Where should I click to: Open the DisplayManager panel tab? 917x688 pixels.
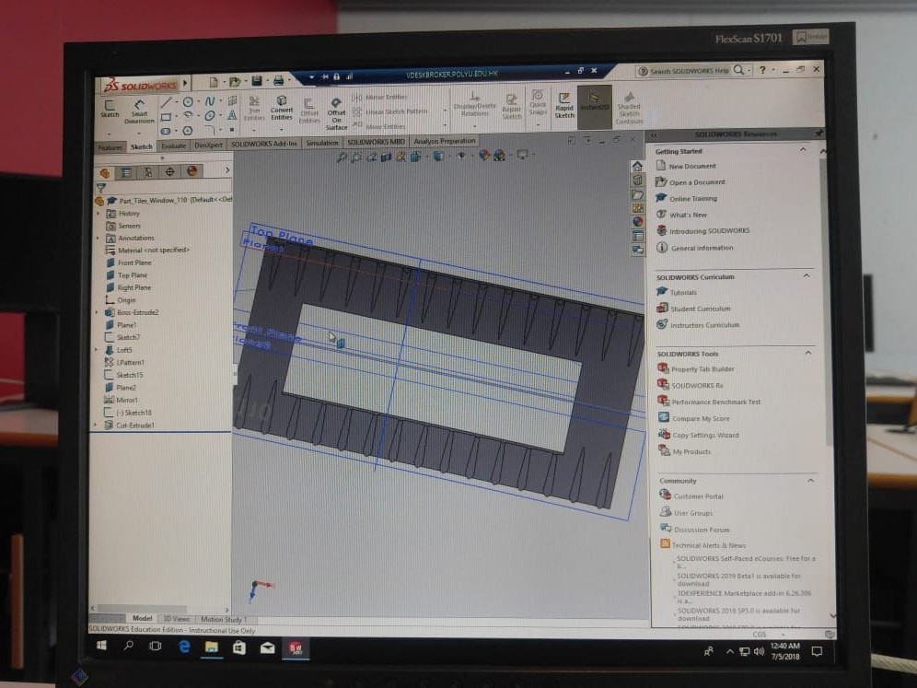(192, 170)
